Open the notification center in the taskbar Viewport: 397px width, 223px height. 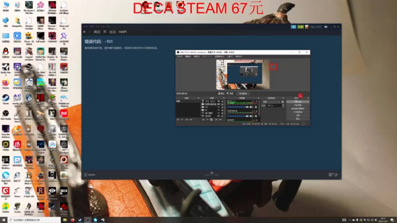click(x=392, y=220)
